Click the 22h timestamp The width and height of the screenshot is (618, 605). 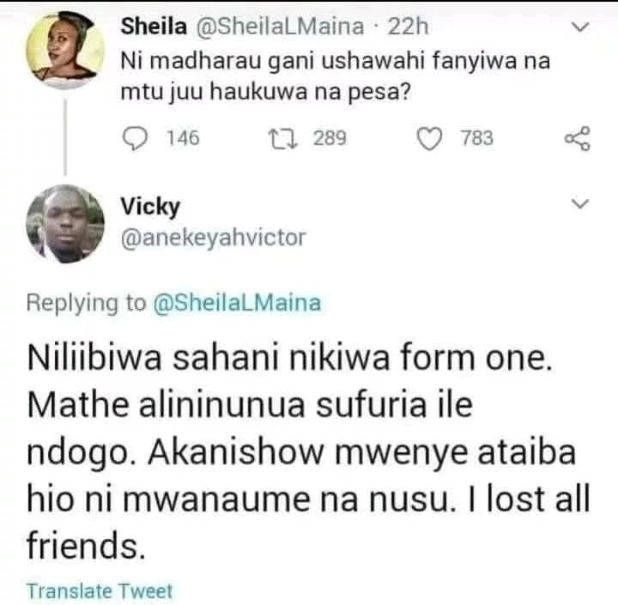pyautogui.click(x=408, y=27)
